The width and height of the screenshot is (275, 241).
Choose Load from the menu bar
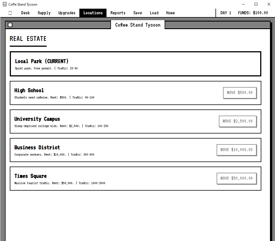point(154,13)
